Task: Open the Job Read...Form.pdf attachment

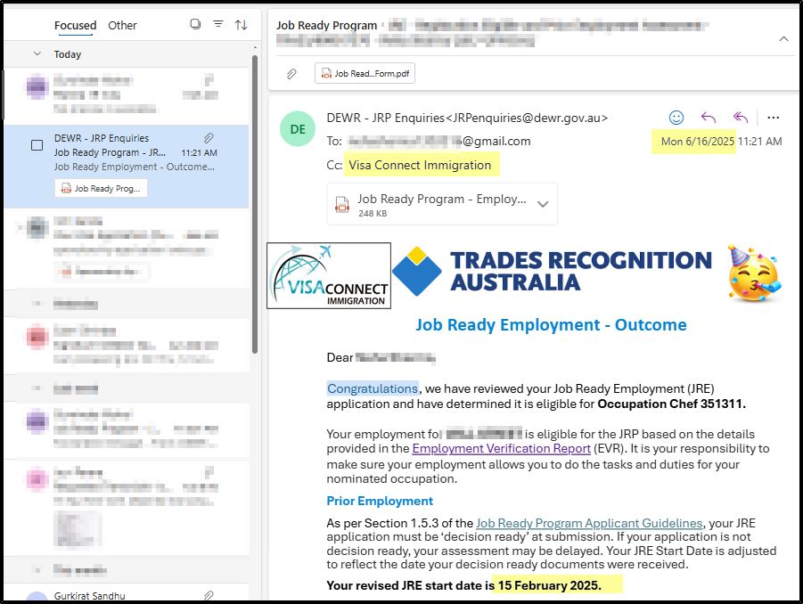Action: (364, 73)
